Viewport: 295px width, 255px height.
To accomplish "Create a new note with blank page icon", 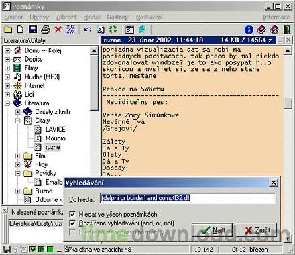I will click(x=20, y=30).
